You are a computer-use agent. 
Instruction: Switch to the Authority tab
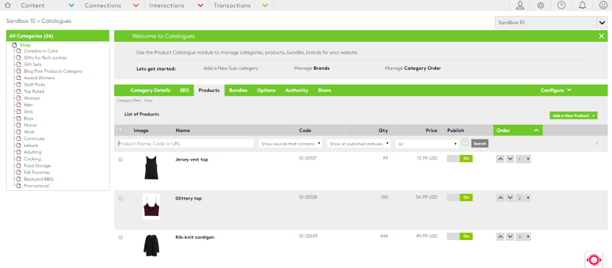tap(297, 90)
